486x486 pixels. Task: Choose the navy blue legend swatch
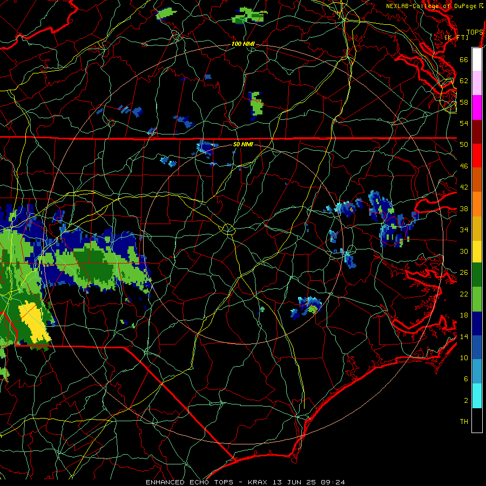tap(477, 323)
